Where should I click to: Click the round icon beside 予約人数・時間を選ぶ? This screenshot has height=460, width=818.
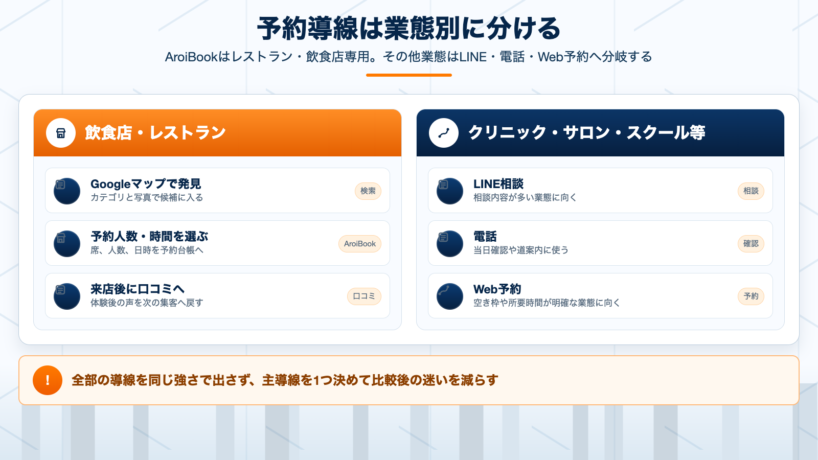coord(67,243)
